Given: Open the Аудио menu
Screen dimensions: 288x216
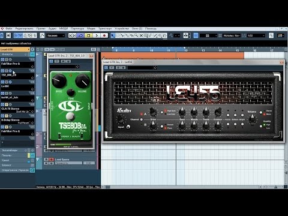Looking at the screenshot, I should pyautogui.click(x=52, y=29).
